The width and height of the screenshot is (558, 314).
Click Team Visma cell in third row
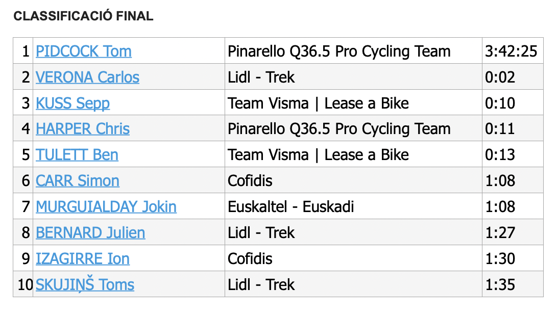353,102
